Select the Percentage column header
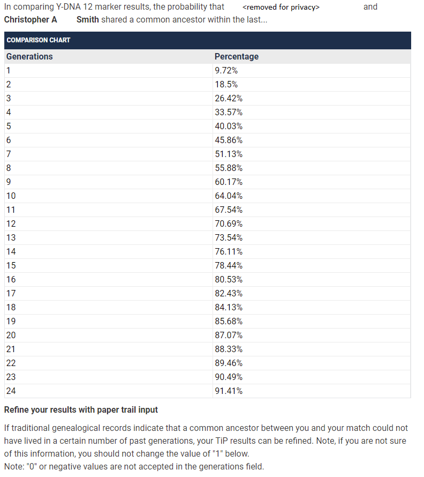 click(236, 56)
